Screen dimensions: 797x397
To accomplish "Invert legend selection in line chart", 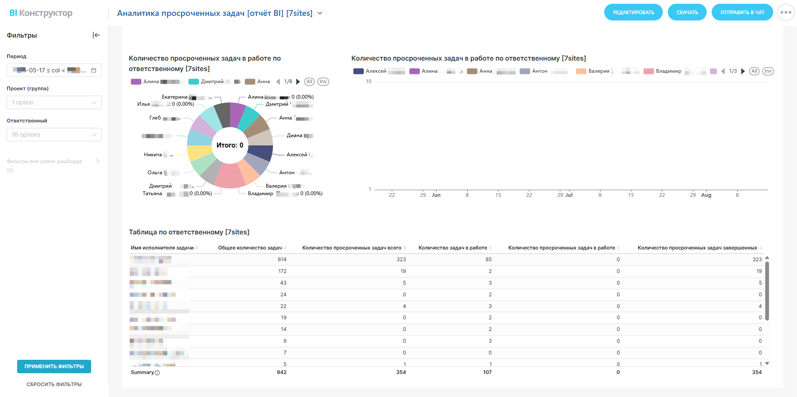I will point(768,71).
